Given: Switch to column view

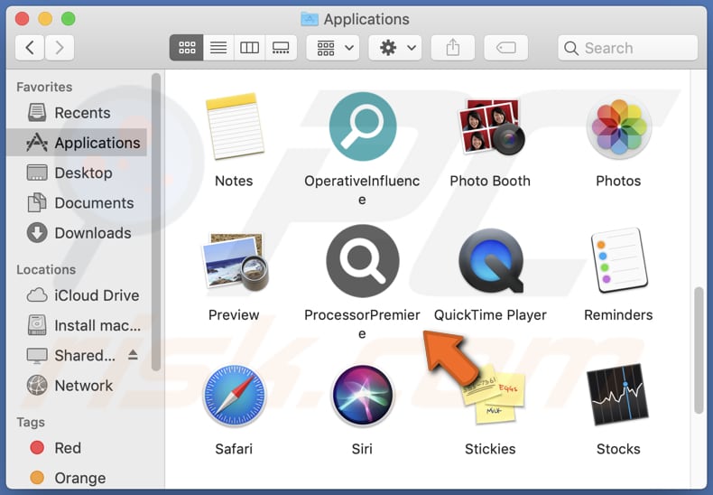Looking at the screenshot, I should click(x=249, y=47).
